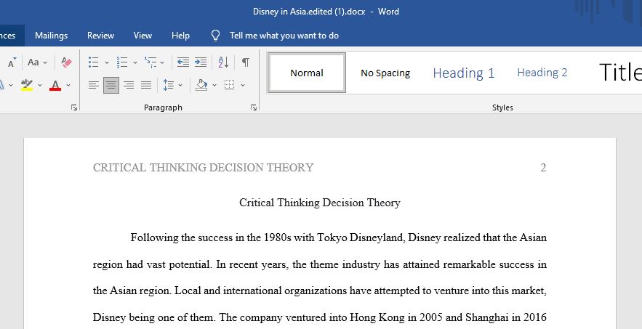This screenshot has height=329, width=642.
Task: Apply yellow Text Highlight Color
Action: pyautogui.click(x=27, y=85)
